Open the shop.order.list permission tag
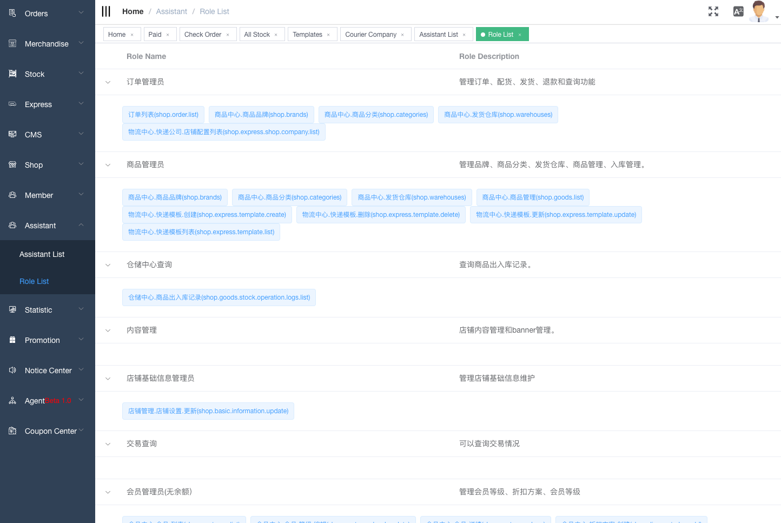 point(163,114)
